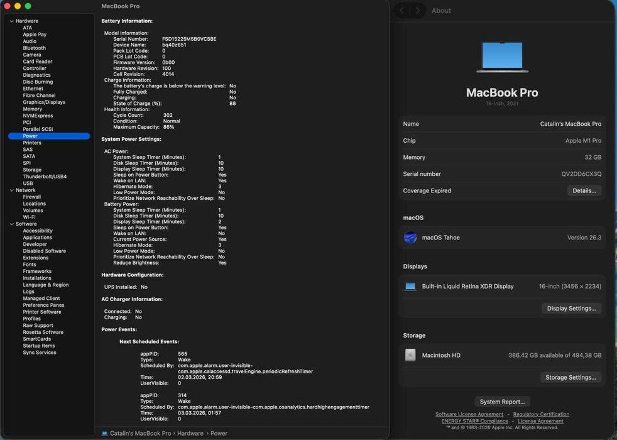Select Startup Items in the sidebar
The width and height of the screenshot is (617, 440).
pyautogui.click(x=39, y=346)
